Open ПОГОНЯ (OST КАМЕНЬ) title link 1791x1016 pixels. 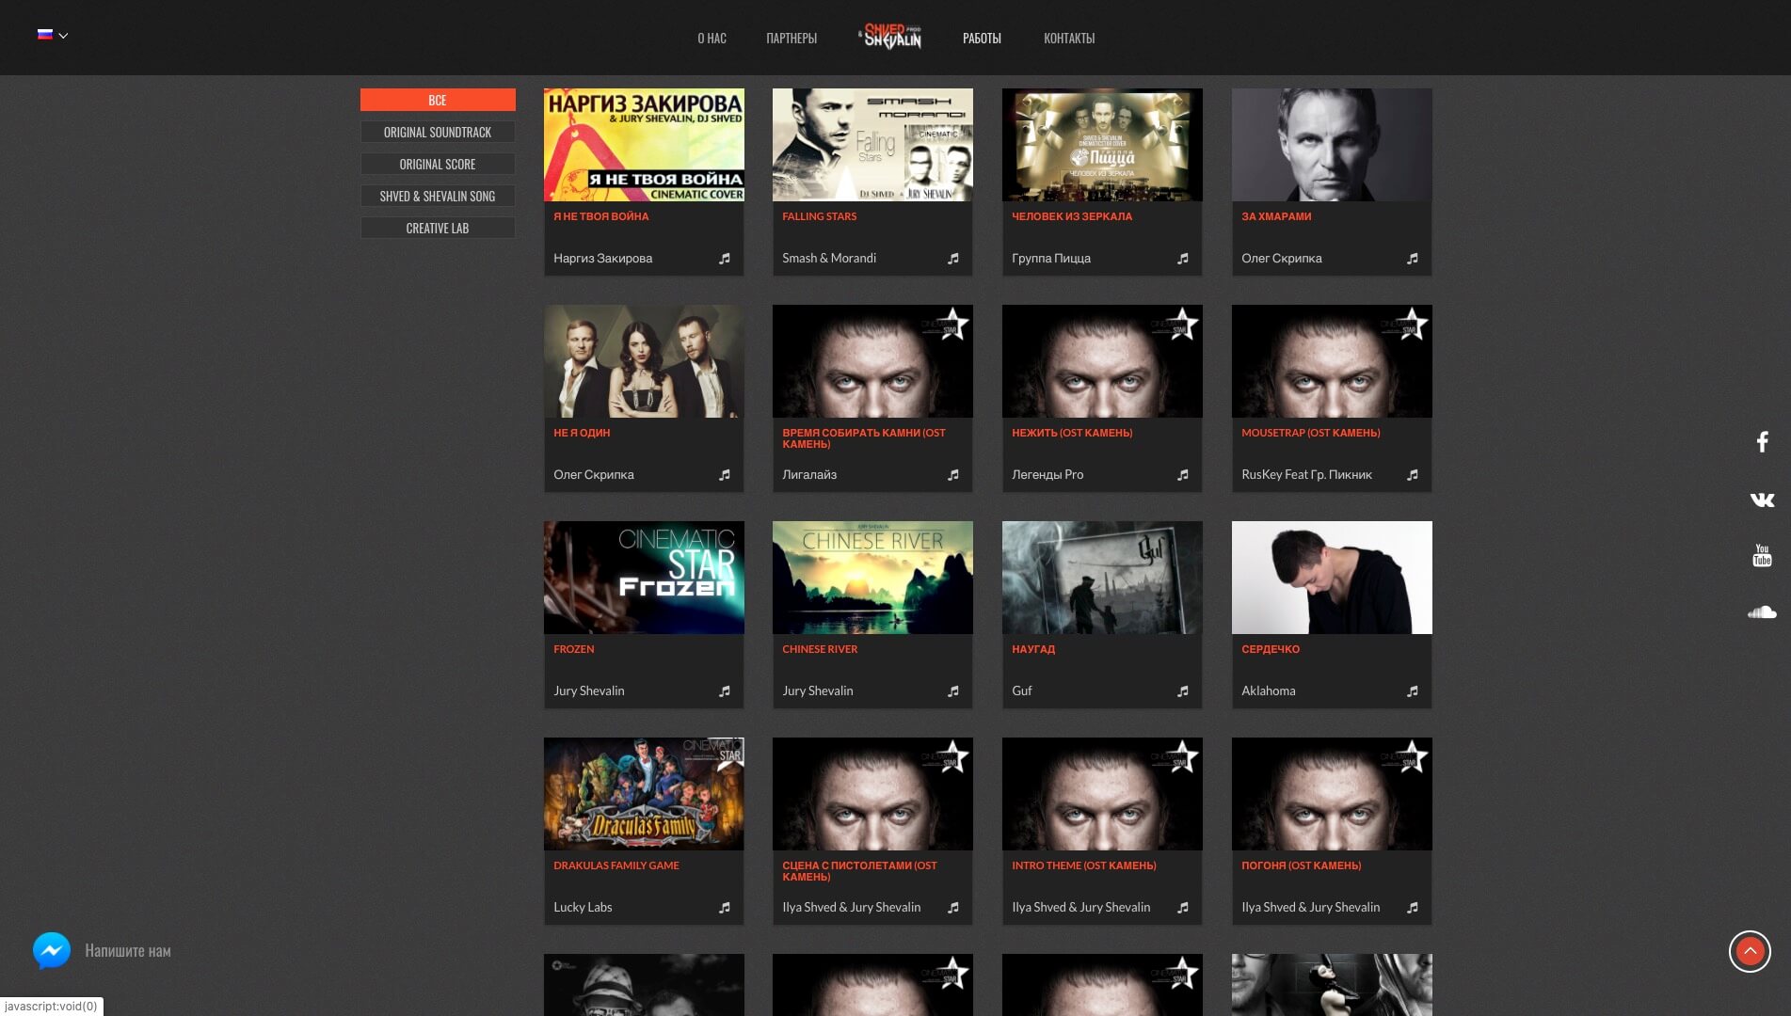pos(1302,865)
